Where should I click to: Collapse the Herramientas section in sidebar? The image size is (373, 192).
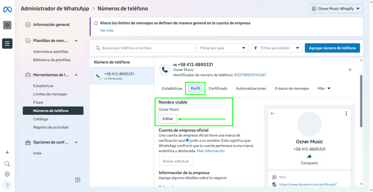coord(76,75)
